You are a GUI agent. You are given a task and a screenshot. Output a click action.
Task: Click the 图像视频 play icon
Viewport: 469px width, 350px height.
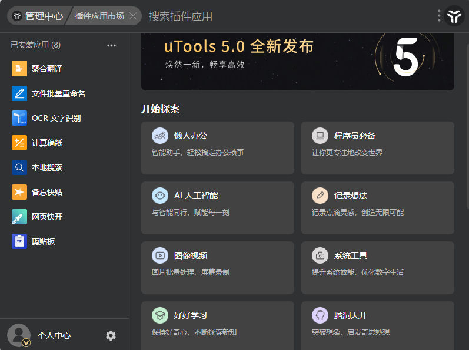(160, 255)
